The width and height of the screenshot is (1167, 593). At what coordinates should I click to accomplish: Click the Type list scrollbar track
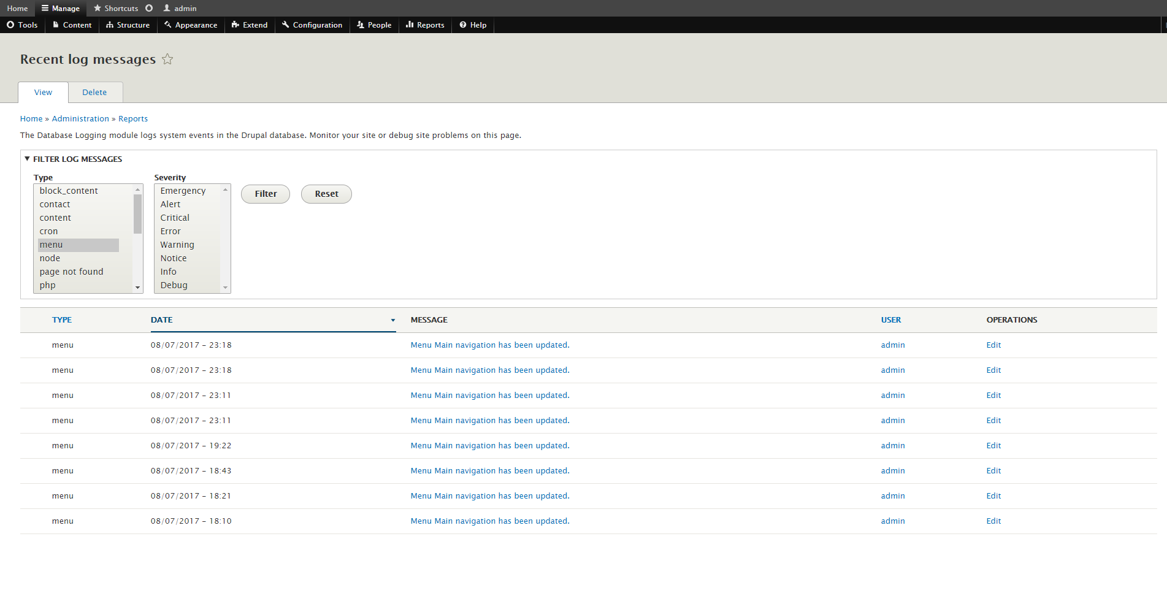pyautogui.click(x=137, y=258)
